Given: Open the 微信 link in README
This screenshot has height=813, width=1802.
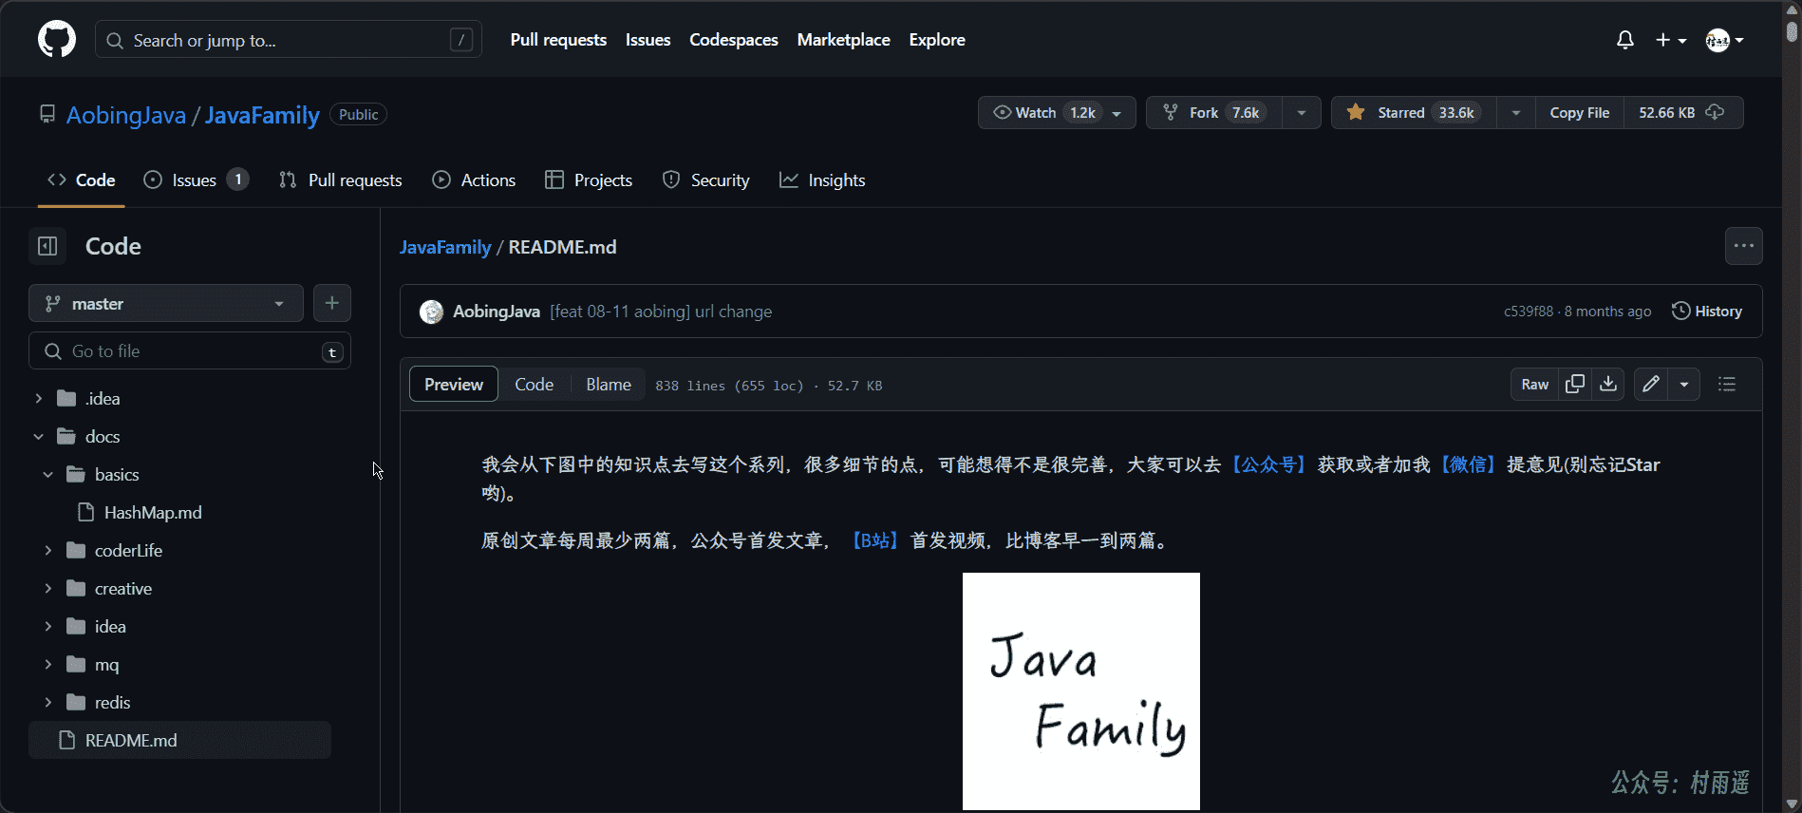Looking at the screenshot, I should 1469,464.
